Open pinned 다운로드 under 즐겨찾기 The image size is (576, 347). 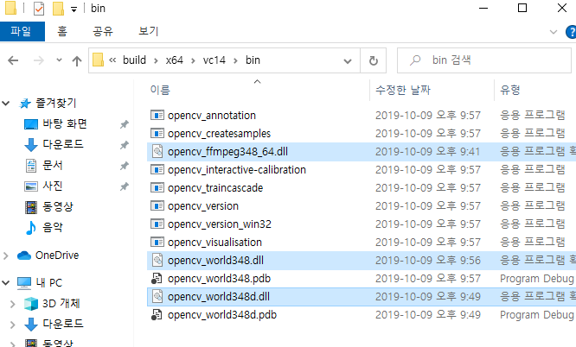63,144
